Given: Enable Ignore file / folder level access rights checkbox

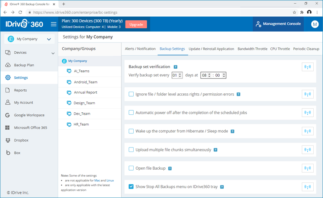Looking at the screenshot, I should 131,94.
